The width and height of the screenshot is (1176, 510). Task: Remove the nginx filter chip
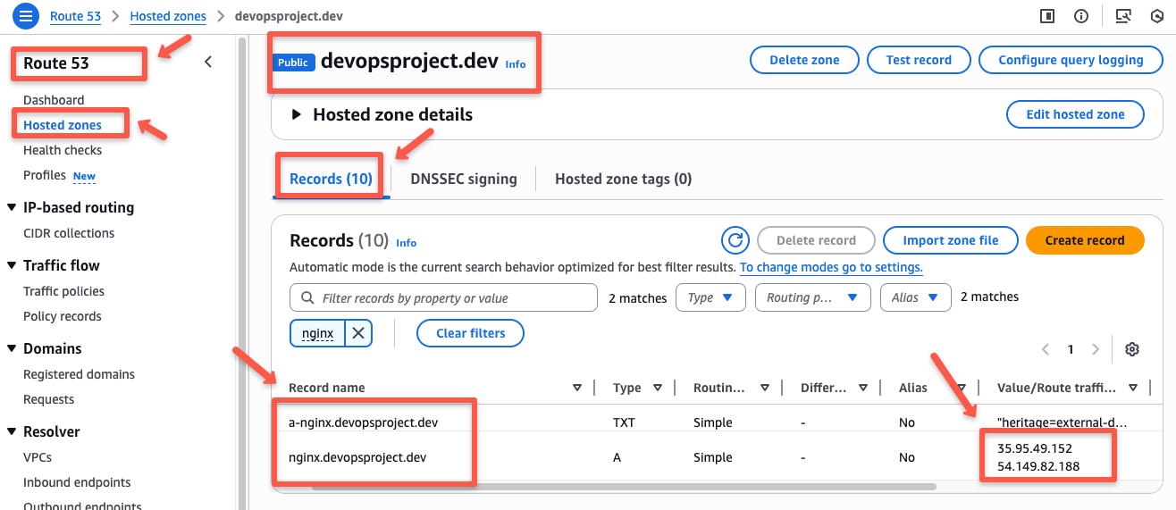click(x=358, y=333)
